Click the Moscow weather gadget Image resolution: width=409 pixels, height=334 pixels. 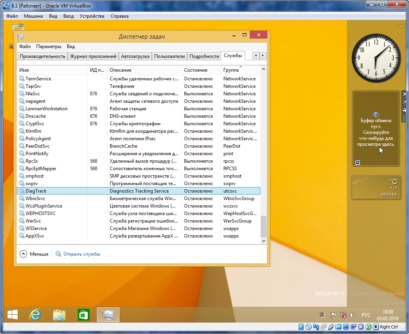376,187
